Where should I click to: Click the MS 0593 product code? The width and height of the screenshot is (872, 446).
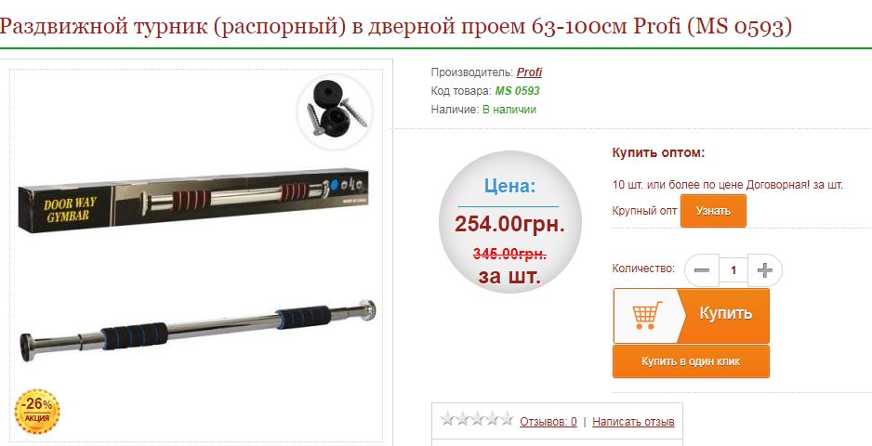click(517, 91)
